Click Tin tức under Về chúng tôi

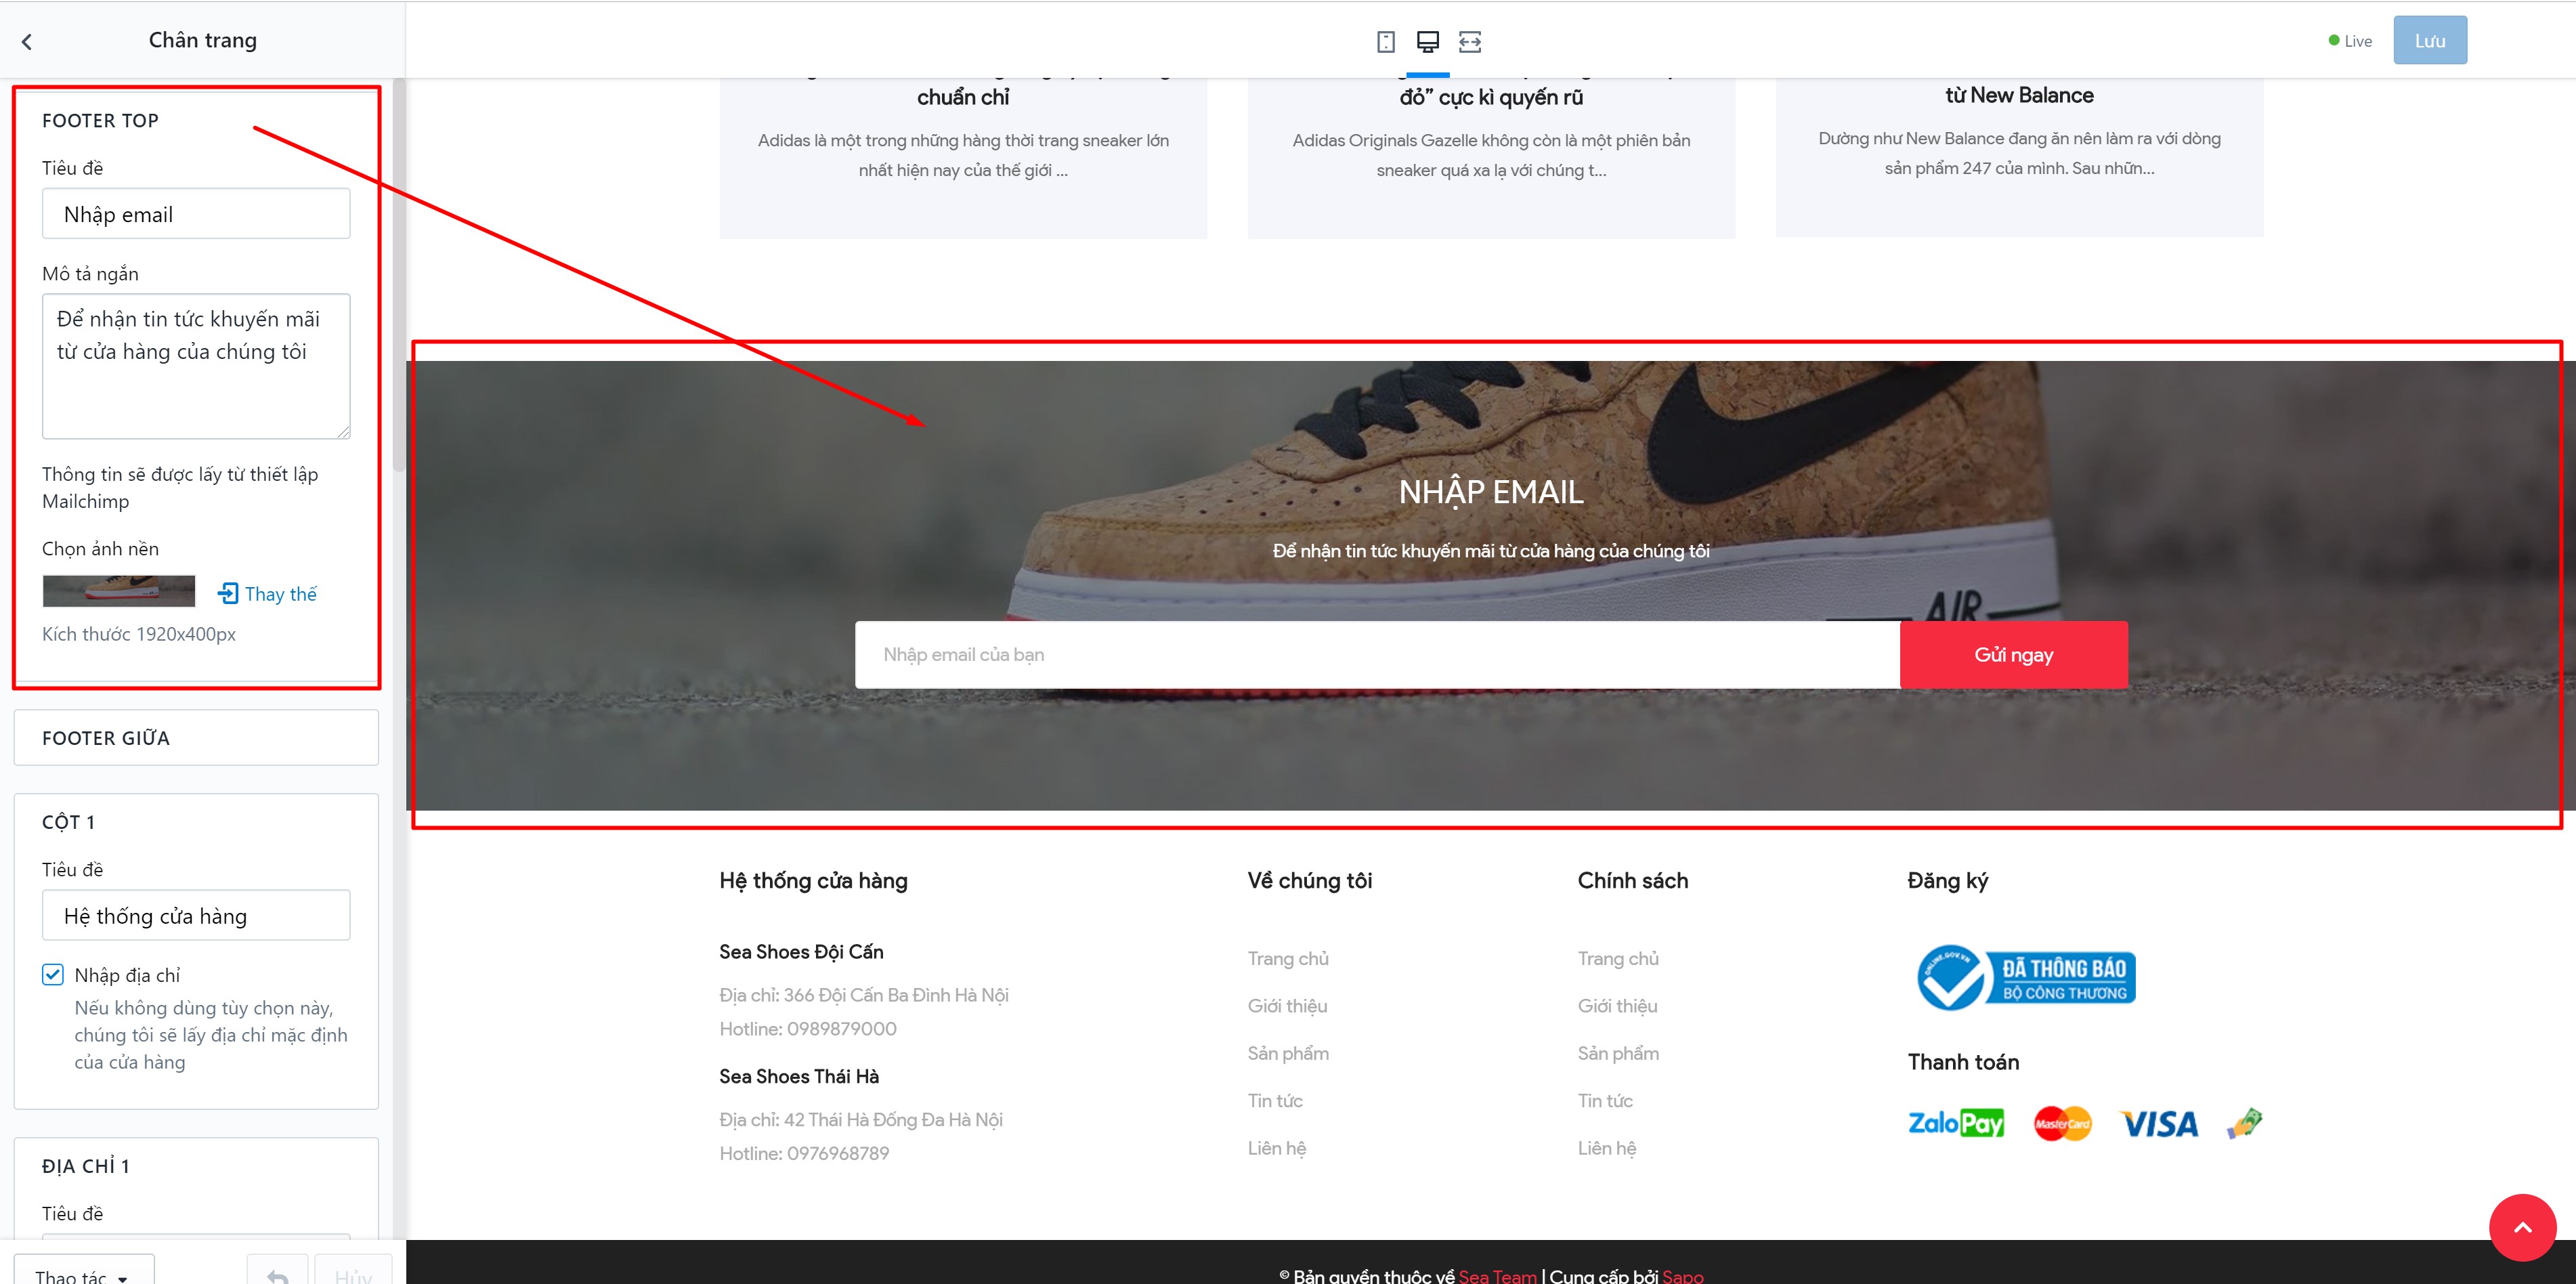coord(1275,1100)
